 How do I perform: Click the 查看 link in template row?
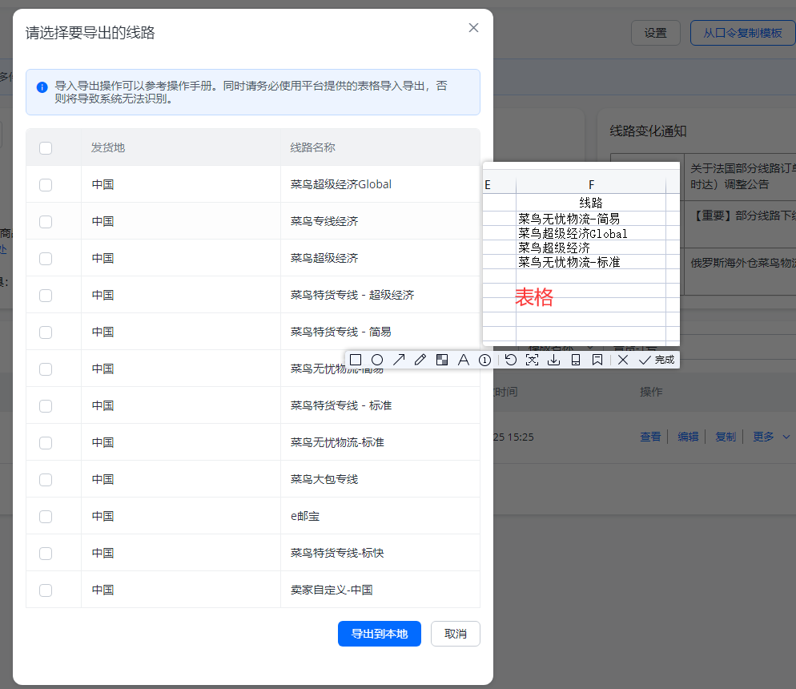650,437
